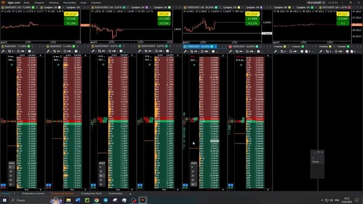Expand the РЕАЛЬНЫЙ account mode dropdown

tap(316, 2)
